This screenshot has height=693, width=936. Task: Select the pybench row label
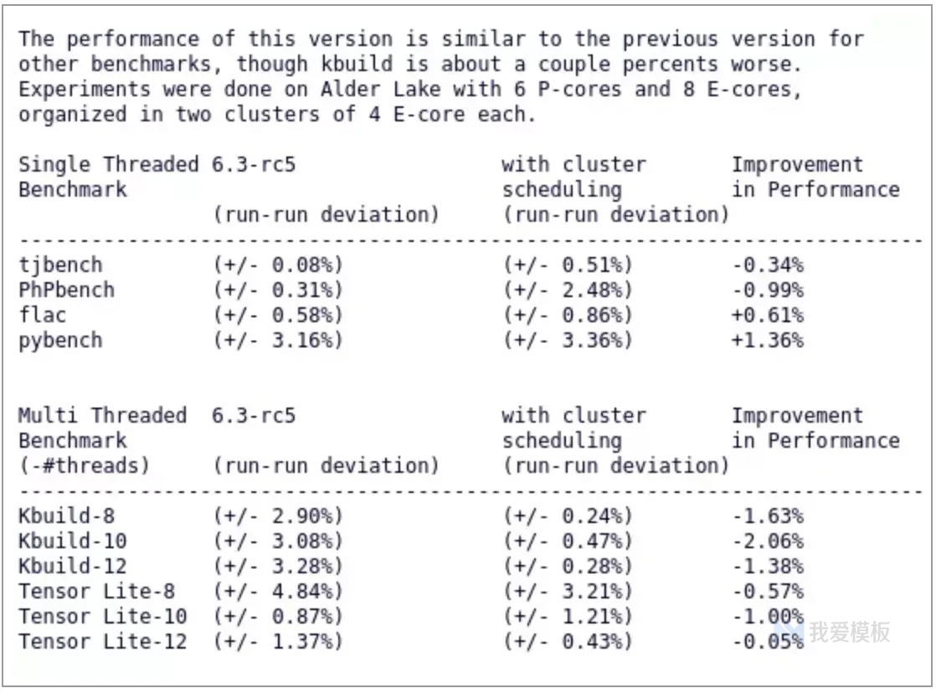point(61,341)
